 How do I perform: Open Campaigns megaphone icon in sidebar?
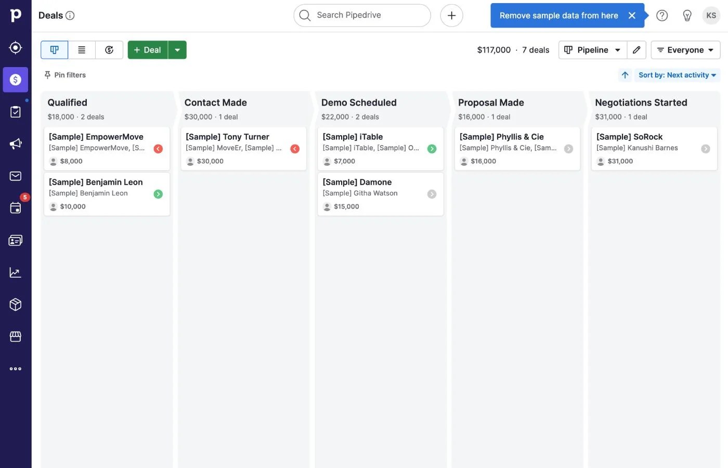(16, 144)
